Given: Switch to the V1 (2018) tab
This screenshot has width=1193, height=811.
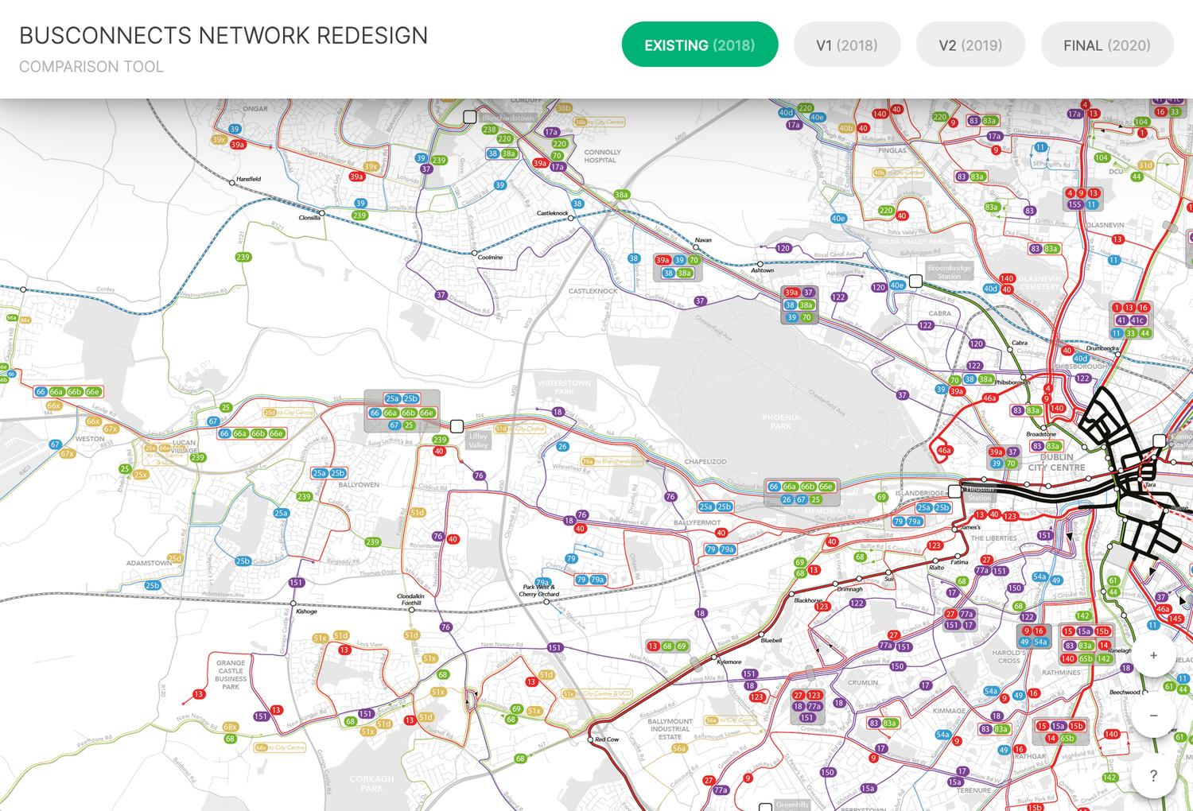Looking at the screenshot, I should pyautogui.click(x=847, y=45).
